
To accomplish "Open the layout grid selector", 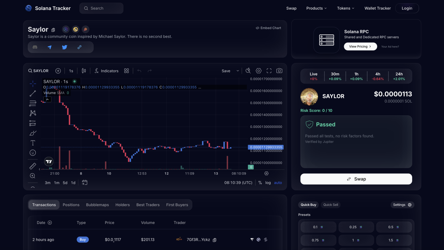I will coord(126,71).
